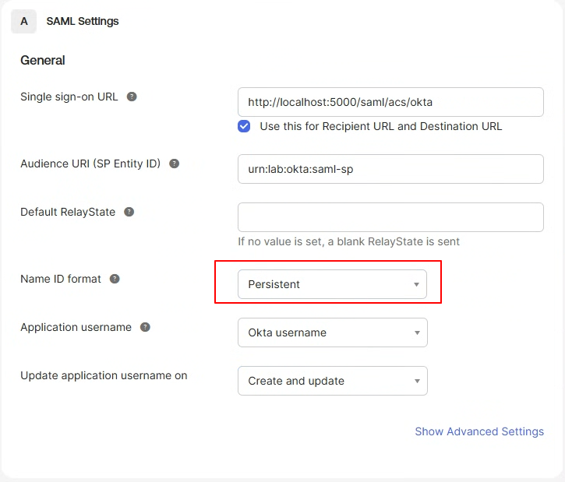Click the Application username label
565x482 pixels.
[76, 327]
